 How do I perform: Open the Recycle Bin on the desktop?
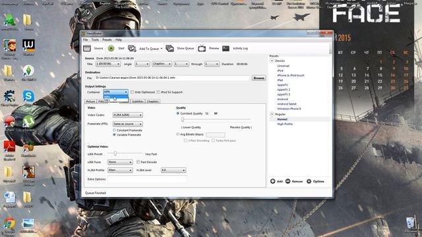[x=410, y=223]
